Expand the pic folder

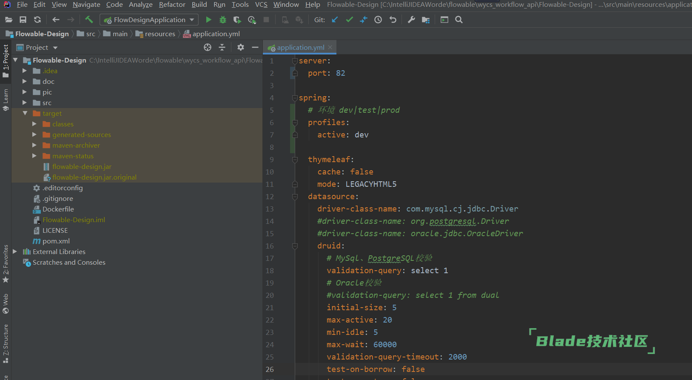tap(25, 92)
